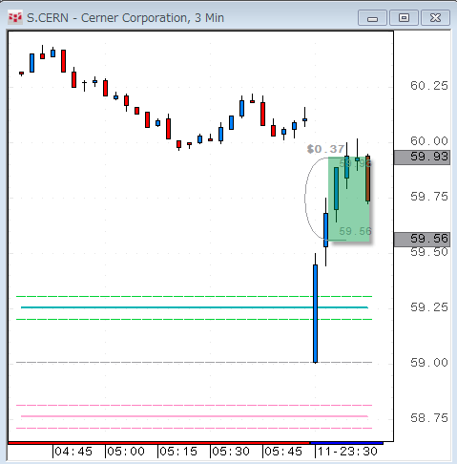Click the chart icon in the S.CERN title bar
This screenshot has height=464, width=457.
pos(15,18)
